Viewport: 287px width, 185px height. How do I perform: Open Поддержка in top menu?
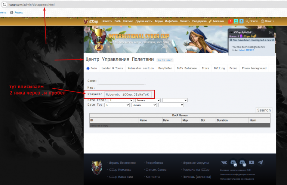tap(199, 21)
